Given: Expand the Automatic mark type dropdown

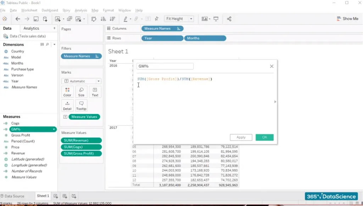Looking at the screenshot, I should click(81, 81).
